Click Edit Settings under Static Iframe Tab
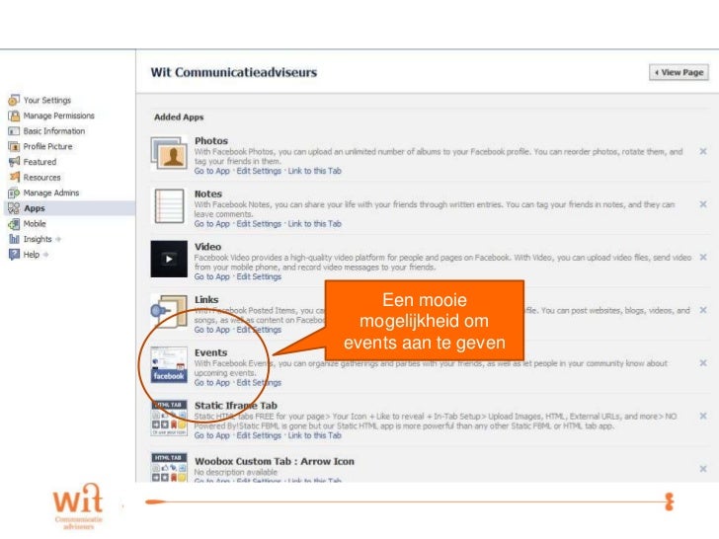The width and height of the screenshot is (719, 539). coord(259,436)
